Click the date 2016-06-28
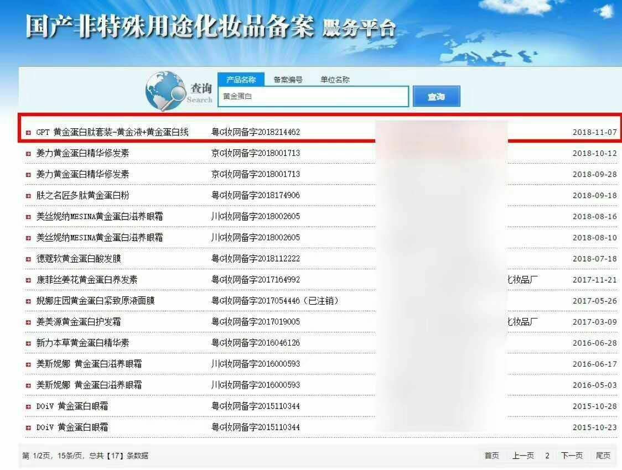622x470 pixels. [595, 343]
